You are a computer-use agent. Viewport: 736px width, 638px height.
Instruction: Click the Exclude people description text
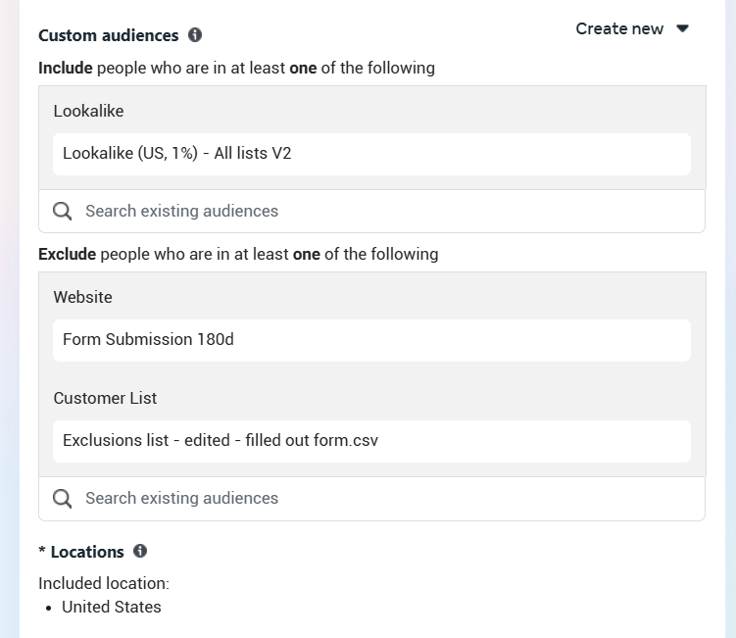coord(238,254)
